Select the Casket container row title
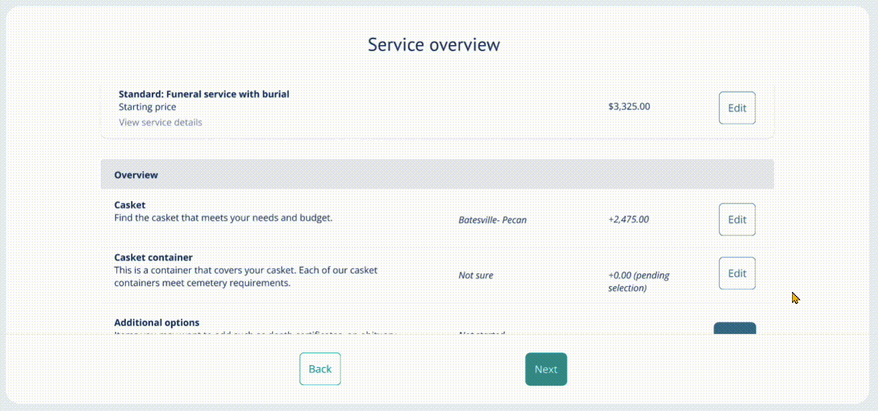Image resolution: width=878 pixels, height=411 pixels. (x=153, y=257)
